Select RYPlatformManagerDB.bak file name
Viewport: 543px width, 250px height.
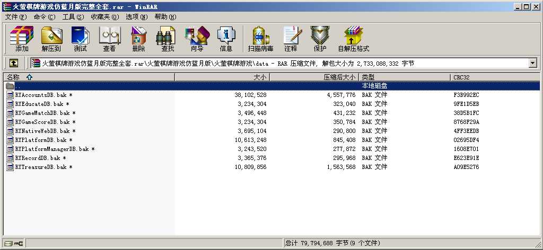(x=55, y=149)
